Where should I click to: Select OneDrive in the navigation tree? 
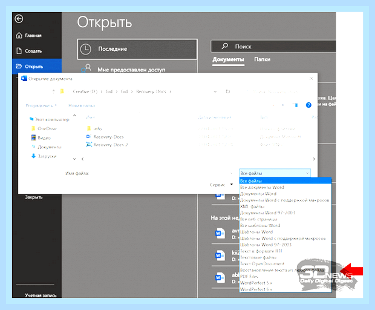44,128
